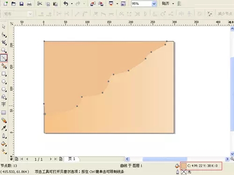234x175 pixels.
Task: Select the Interactive Fill tool
Action: click(x=4, y=151)
